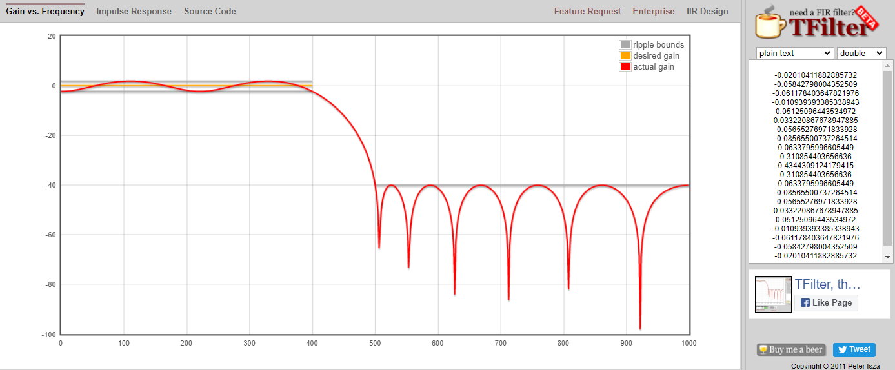
Task: Click the scroll-up arrow of coefficients box
Action: 887,66
